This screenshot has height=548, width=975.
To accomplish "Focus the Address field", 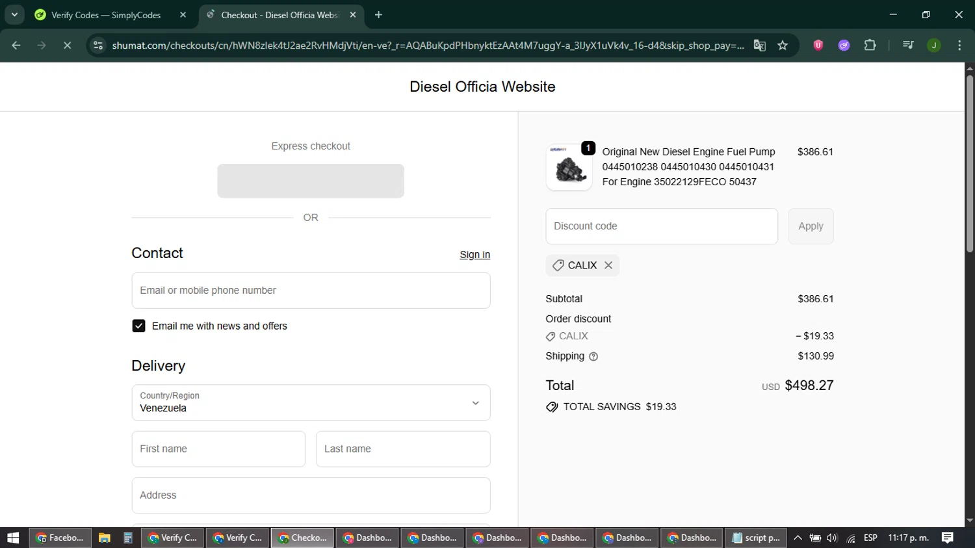I will pyautogui.click(x=311, y=495).
